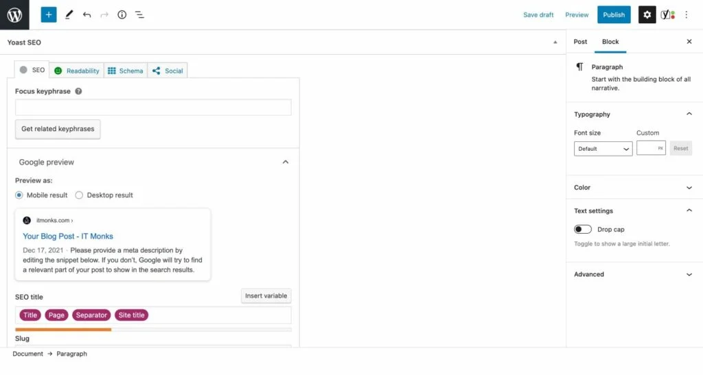Select the pencil edit tool
This screenshot has width=703, height=375.
69,15
